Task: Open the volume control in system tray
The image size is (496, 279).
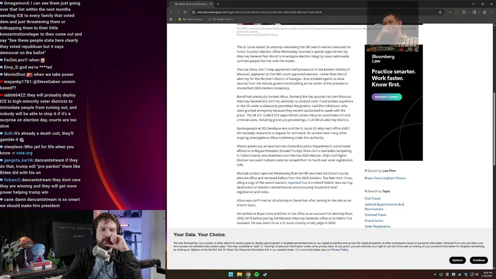Action: (477, 274)
